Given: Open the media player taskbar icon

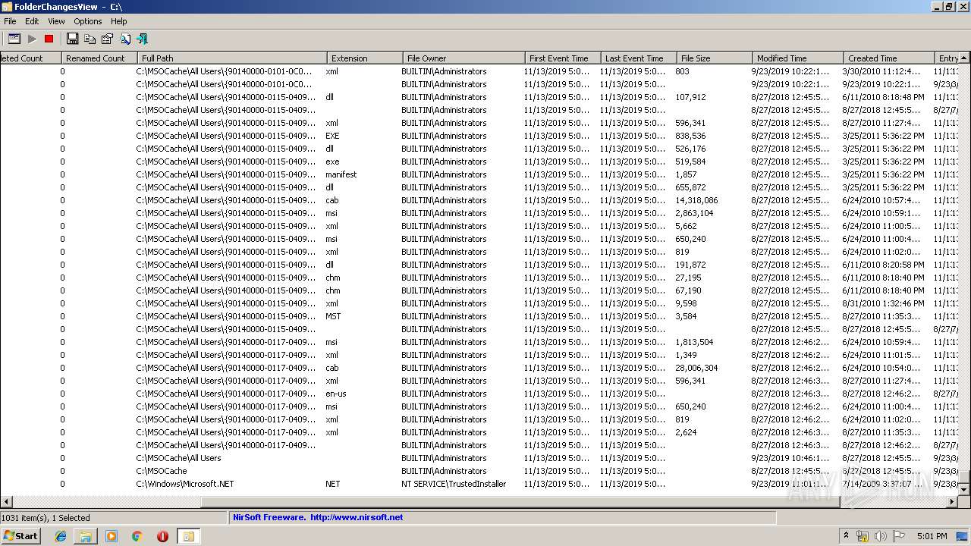Looking at the screenshot, I should click(112, 536).
